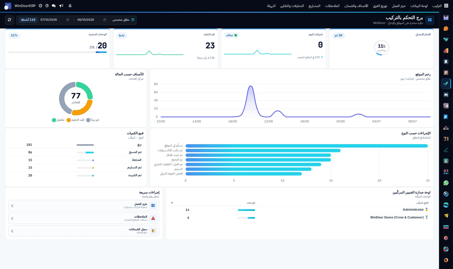
Task: Click the 07/10/2026 end date field
Action: (54, 20)
